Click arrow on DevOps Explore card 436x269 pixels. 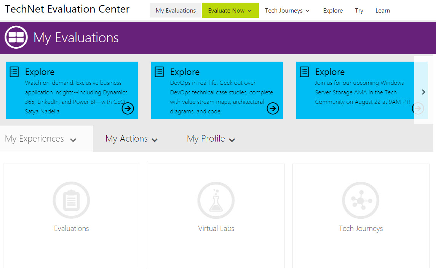coord(273,108)
